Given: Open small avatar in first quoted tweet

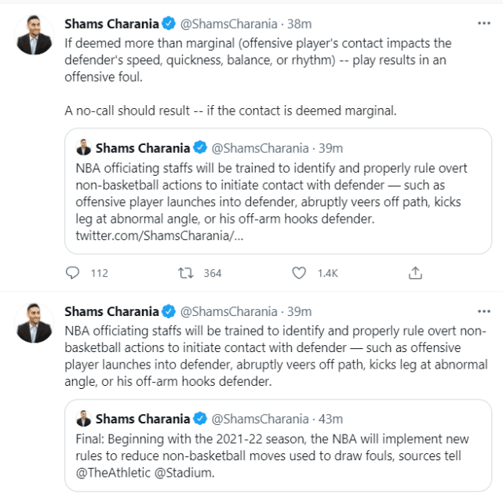Looking at the screenshot, I should (84, 147).
